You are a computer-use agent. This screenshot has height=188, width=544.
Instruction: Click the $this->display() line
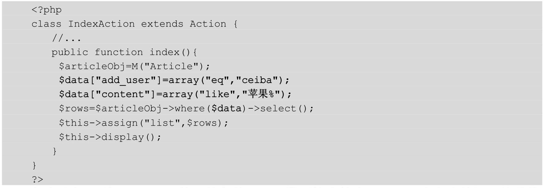tap(110, 137)
